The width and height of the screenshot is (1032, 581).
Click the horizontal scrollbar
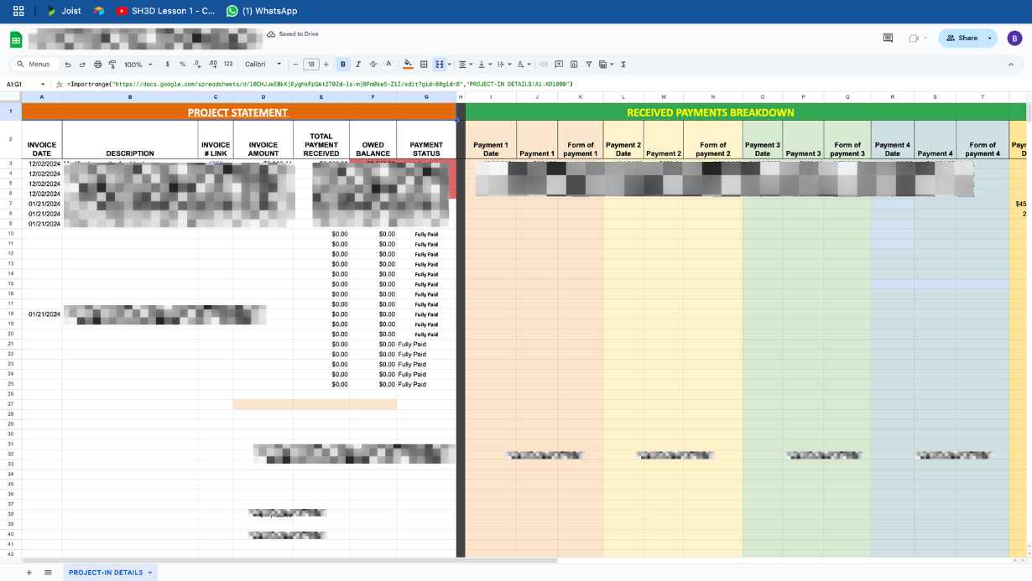289,560
